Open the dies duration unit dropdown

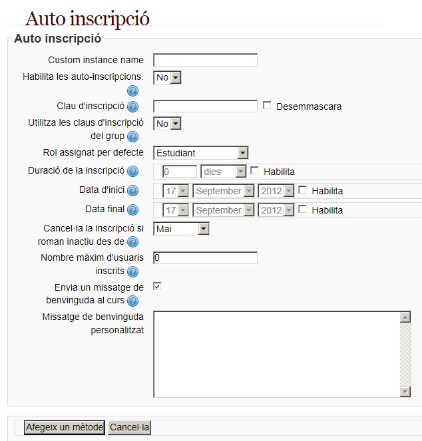[x=224, y=172]
